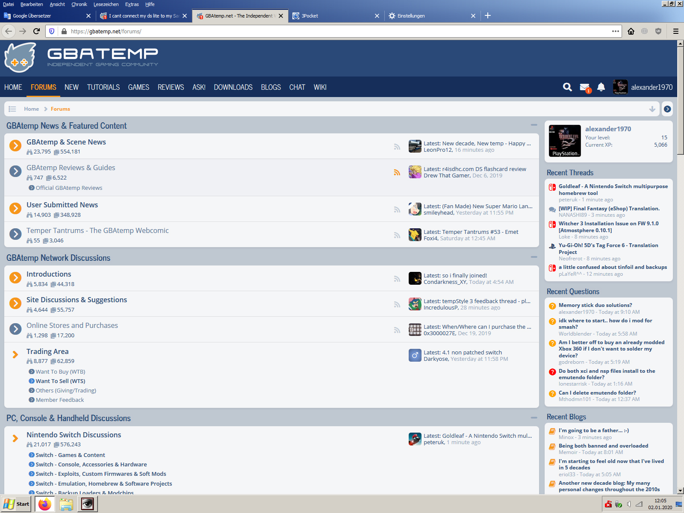Collapse the GBAtemp News & Featured Content section
Image resolution: width=684 pixels, height=513 pixels.
click(x=534, y=125)
